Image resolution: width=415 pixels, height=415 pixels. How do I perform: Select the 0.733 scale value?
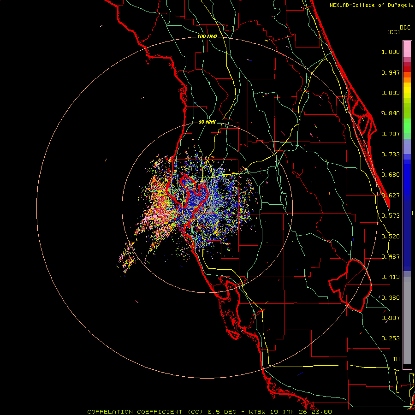pos(391,154)
